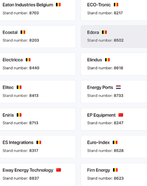Viewport: 147px width, 186px height.
Task: Click the China flag next to Eway Energy Technology
Action: point(59,170)
